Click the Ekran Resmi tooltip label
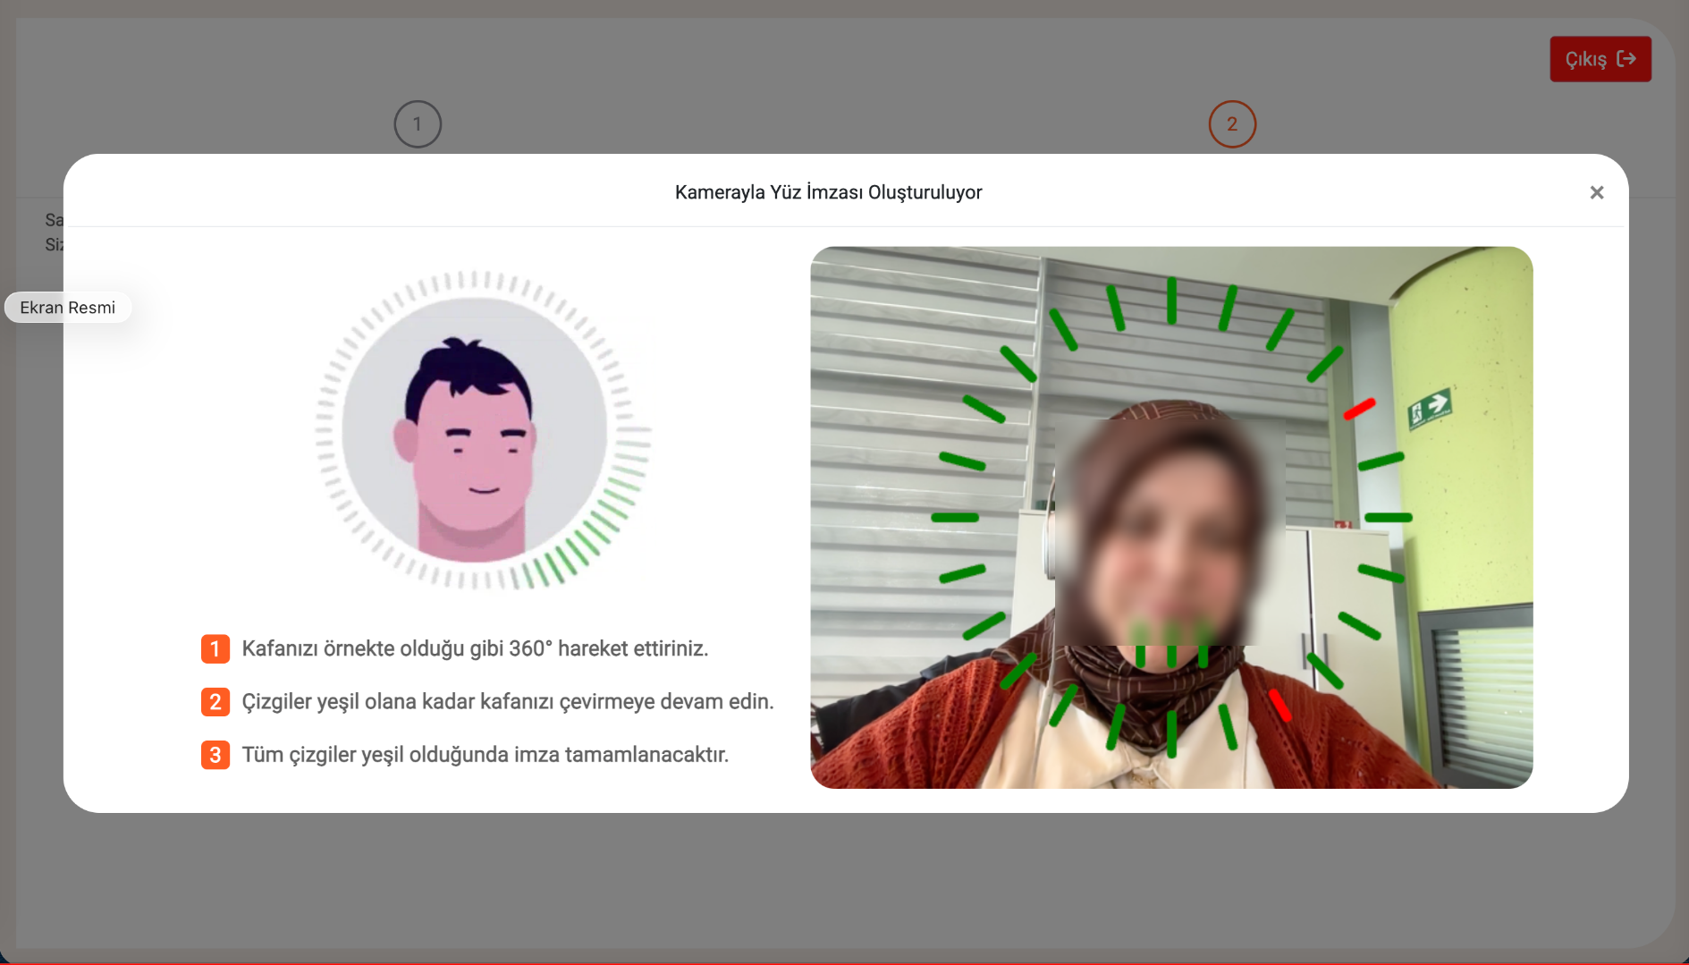 68,308
